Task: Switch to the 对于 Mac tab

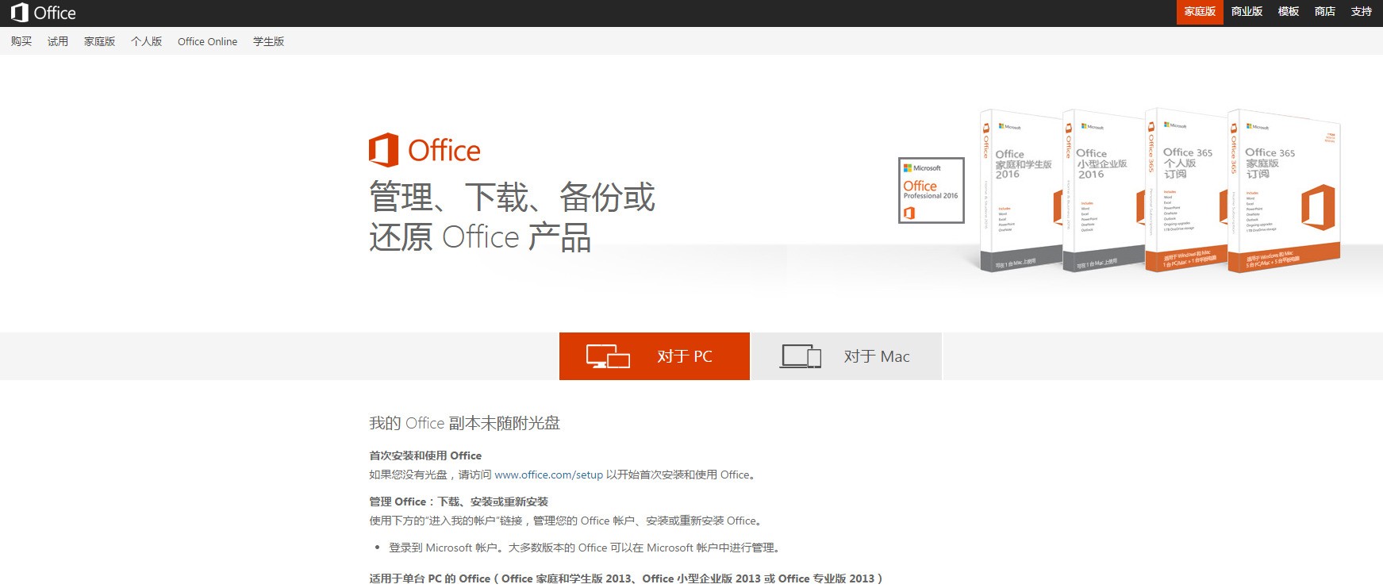Action: (x=847, y=356)
